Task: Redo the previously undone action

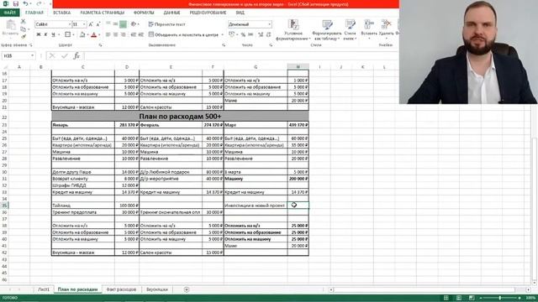Action: tap(39, 3)
